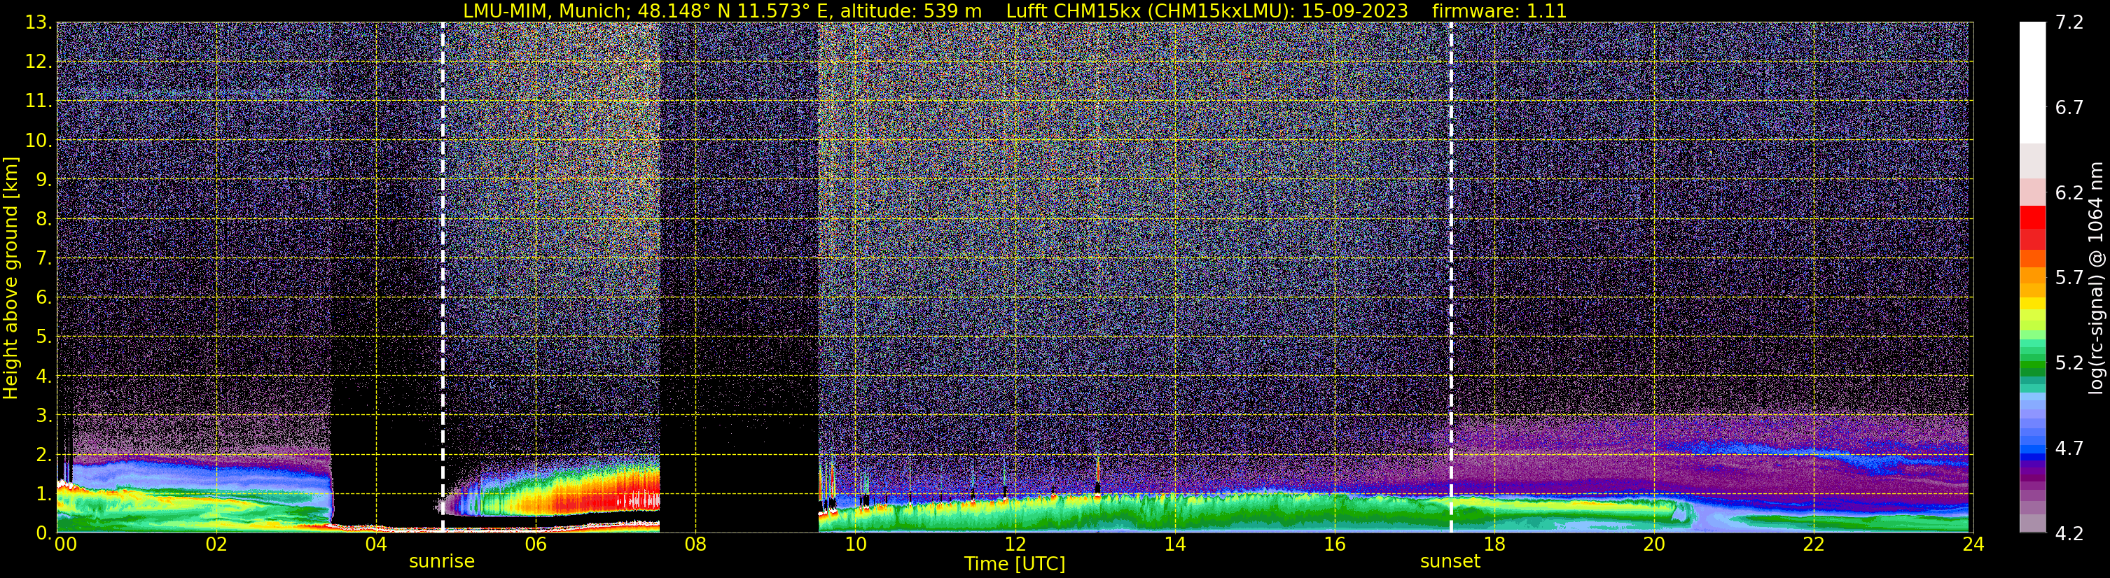Click the white top segment of the colorbar
2110x578 pixels.
point(2032,82)
